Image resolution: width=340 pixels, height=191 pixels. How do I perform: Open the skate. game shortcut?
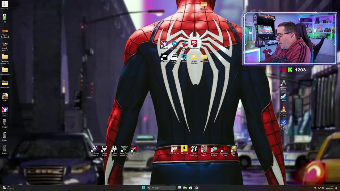point(5,97)
